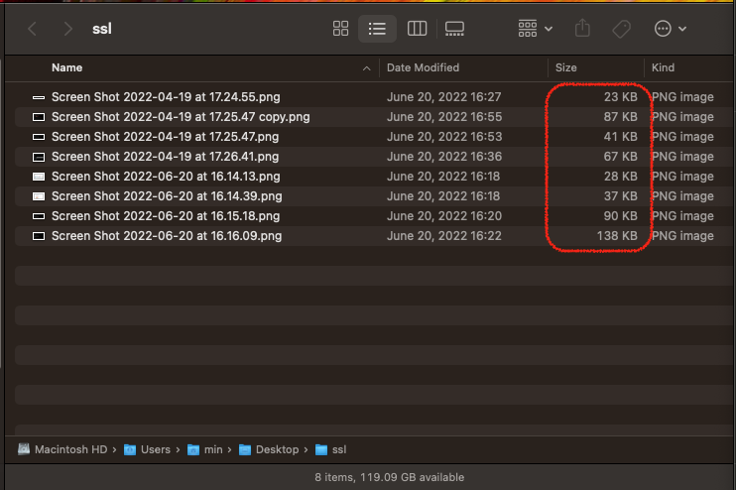Select Screen Shot 2022-04-19 at 17.25.47.png
The image size is (736, 490).
(166, 137)
